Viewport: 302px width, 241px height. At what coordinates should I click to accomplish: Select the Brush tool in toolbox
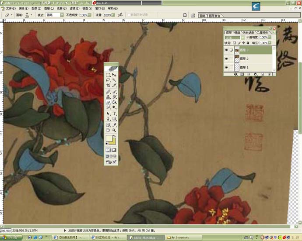coord(114,92)
